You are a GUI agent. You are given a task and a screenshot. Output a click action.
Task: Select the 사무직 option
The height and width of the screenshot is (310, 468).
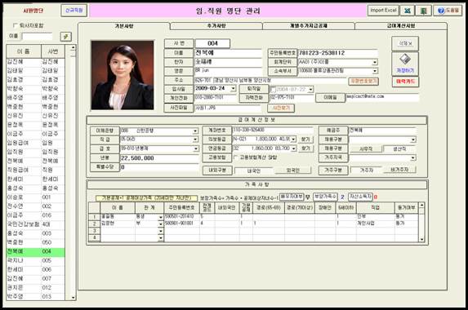point(366,148)
